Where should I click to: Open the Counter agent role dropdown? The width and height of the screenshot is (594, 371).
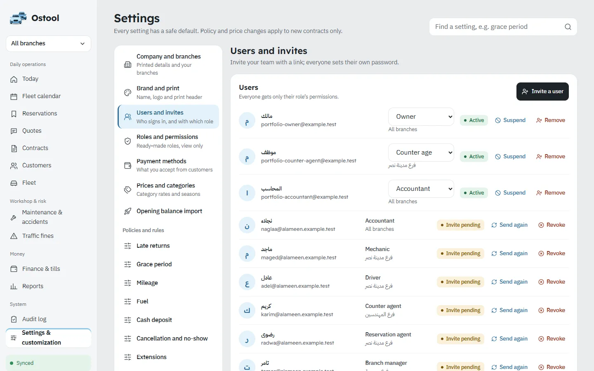(x=421, y=153)
